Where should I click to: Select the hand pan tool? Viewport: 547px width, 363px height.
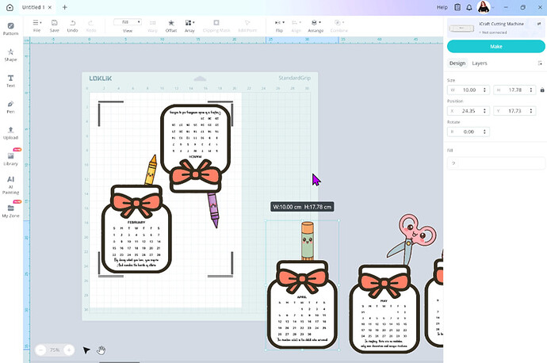pyautogui.click(x=101, y=350)
